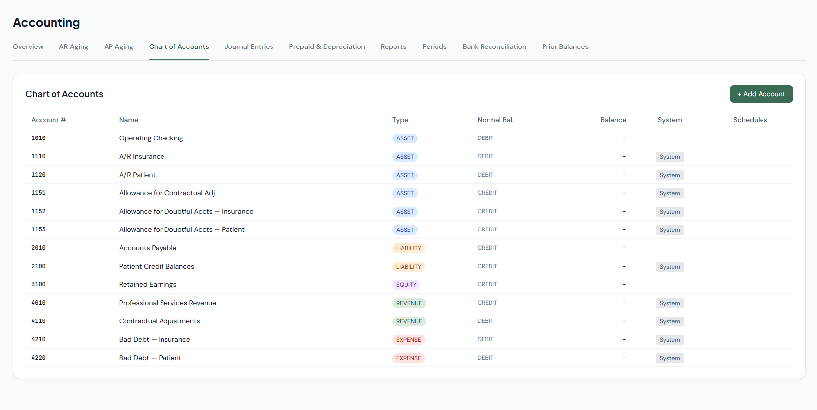Click the DEBIT value for Contractual Adjustments
Viewport: 817px width, 410px height.
pos(485,321)
